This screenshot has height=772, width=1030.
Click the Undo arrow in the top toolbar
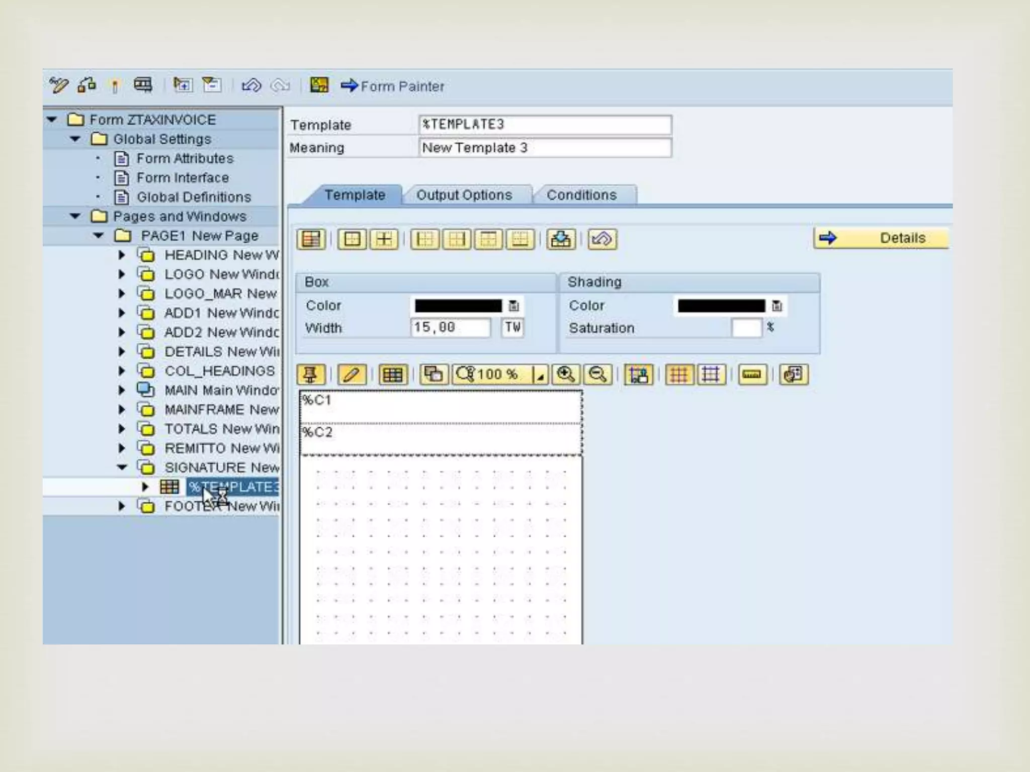(251, 86)
